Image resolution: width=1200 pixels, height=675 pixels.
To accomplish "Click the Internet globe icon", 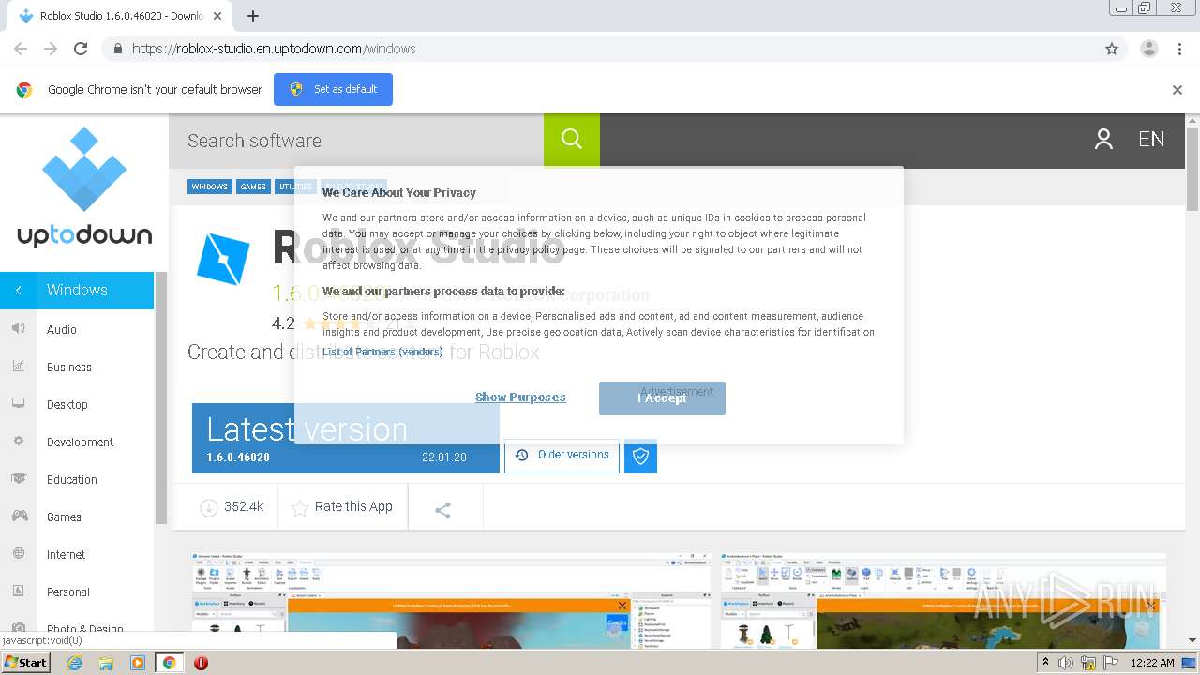I will point(19,553).
